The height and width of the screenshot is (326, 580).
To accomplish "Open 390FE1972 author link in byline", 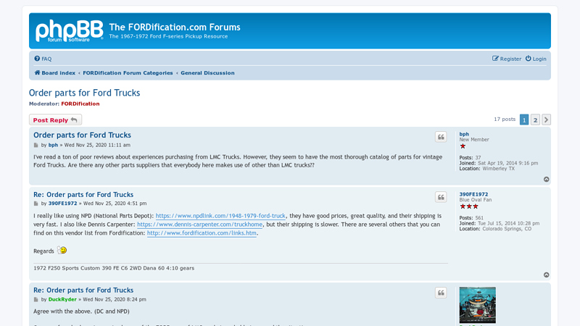I will (x=62, y=204).
